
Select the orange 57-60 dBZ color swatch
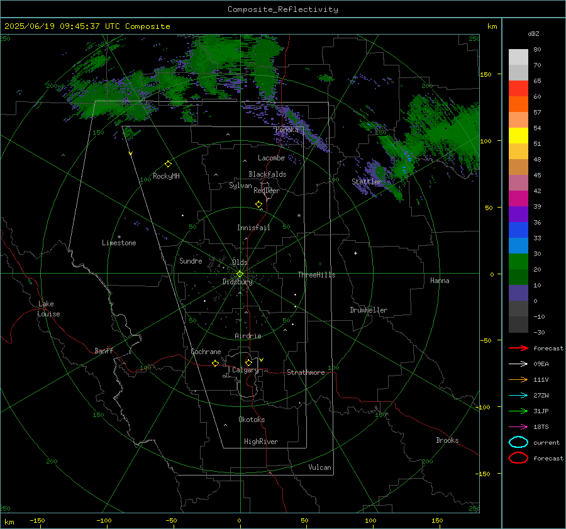[x=518, y=104]
